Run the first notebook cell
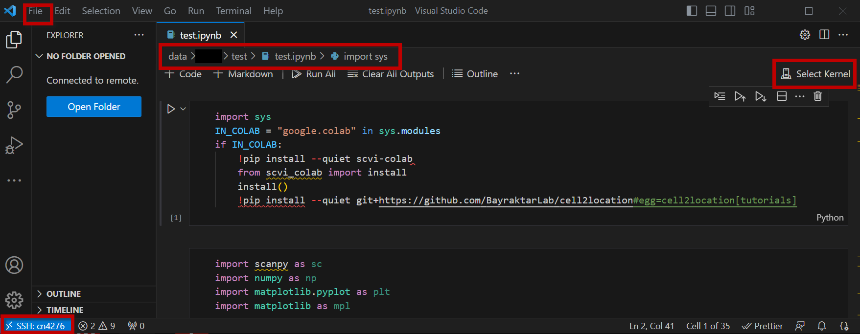The height and width of the screenshot is (334, 860). 171,109
